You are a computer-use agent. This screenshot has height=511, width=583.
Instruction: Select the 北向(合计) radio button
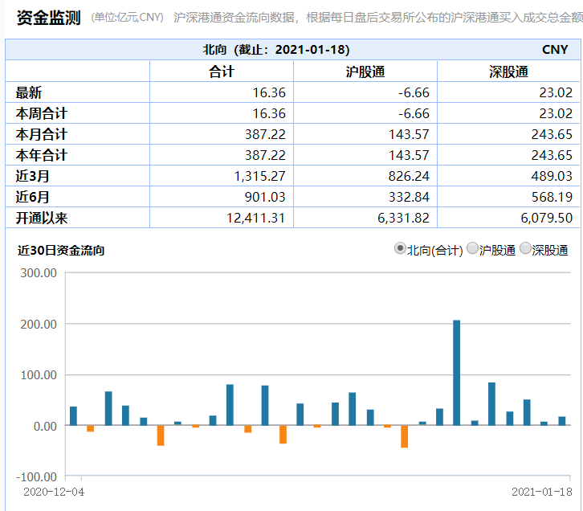point(400,249)
